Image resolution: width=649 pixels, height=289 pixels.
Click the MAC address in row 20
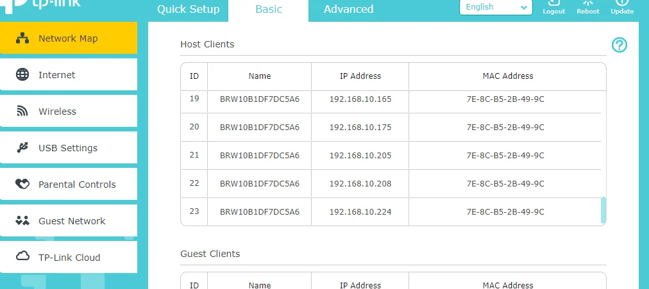(x=505, y=128)
